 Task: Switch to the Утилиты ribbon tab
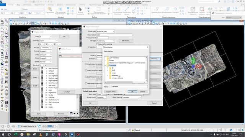pyautogui.click(x=82, y=5)
